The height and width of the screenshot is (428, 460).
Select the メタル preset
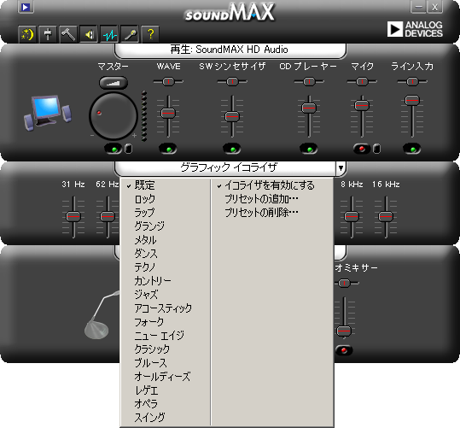pos(166,240)
